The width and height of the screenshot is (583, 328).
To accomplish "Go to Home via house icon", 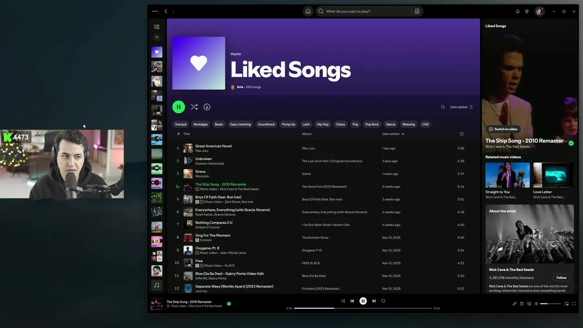I will tap(308, 11).
